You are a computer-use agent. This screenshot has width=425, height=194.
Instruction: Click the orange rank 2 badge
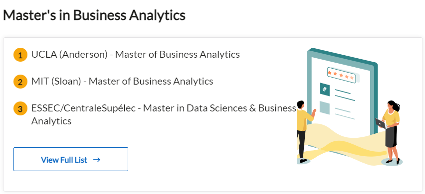tap(20, 82)
